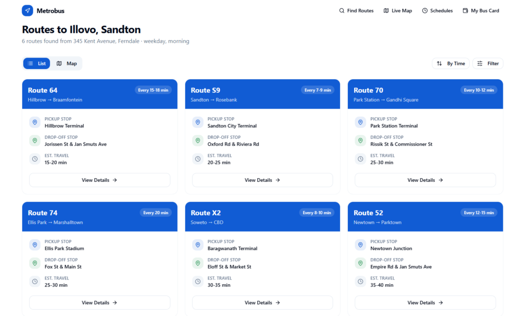Click the pickup pin icon on Route 74
527x316 pixels.
35,245
